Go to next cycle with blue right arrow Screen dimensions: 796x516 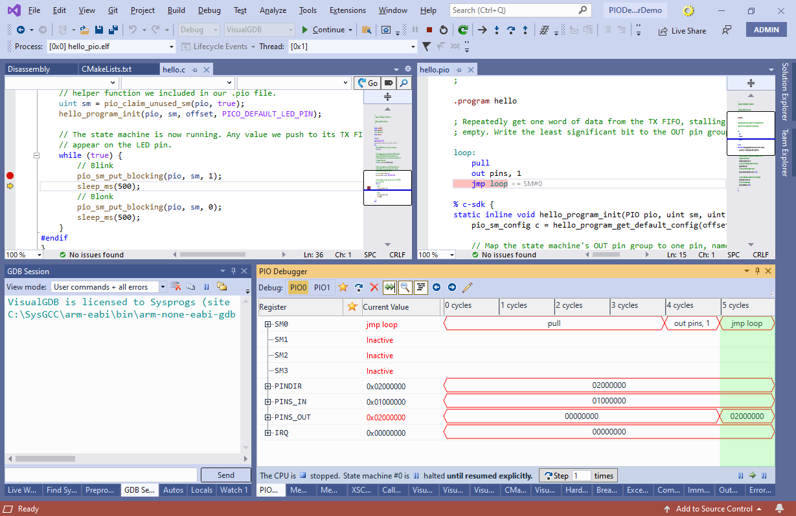click(451, 287)
